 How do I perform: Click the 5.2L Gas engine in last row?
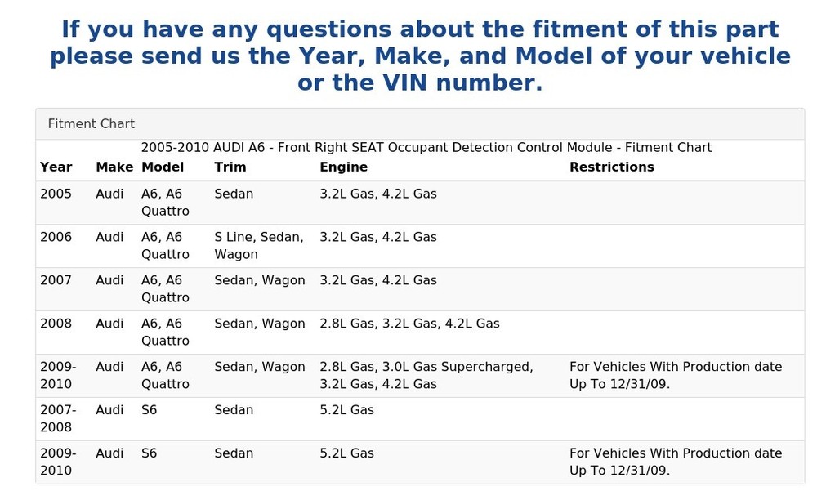pyautogui.click(x=346, y=453)
